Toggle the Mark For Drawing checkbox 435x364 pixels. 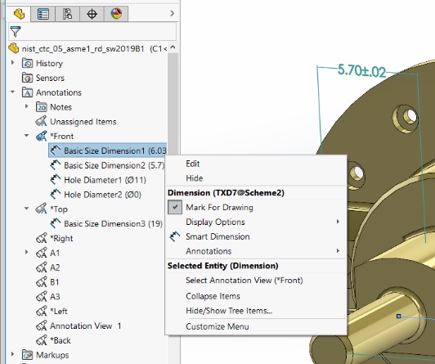(175, 207)
